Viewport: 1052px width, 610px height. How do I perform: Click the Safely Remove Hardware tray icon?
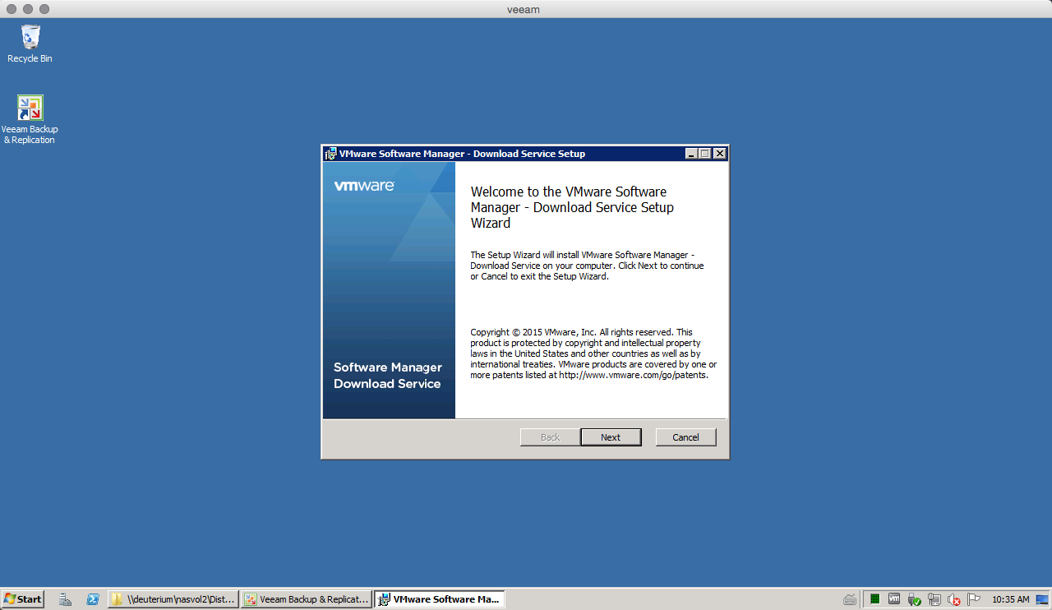tap(914, 599)
